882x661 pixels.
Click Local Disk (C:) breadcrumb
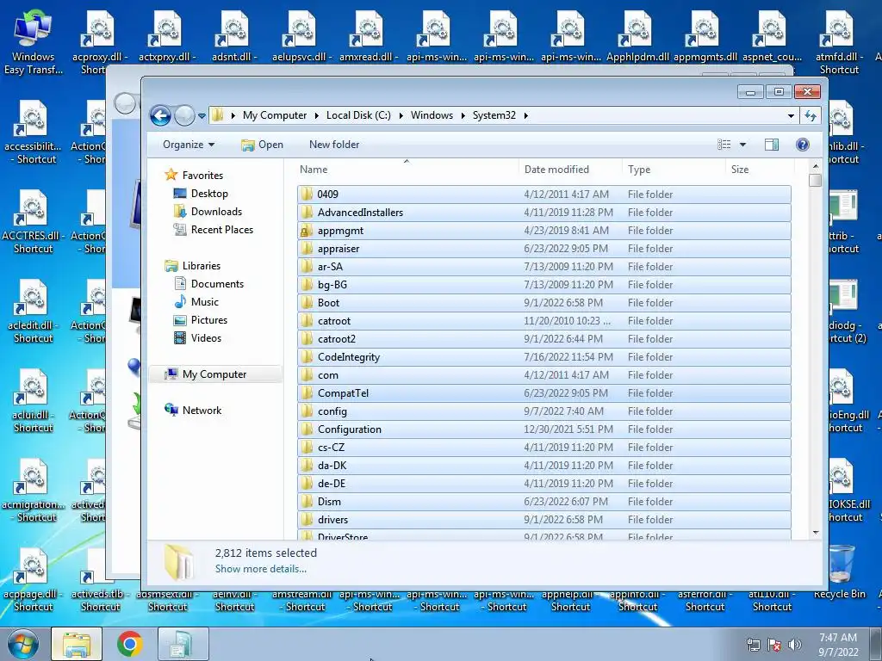(358, 115)
